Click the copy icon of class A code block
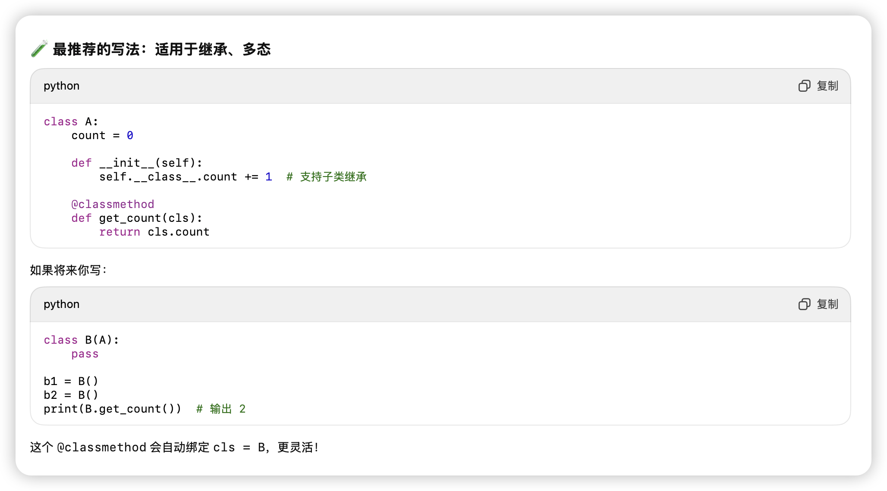 [x=804, y=86]
